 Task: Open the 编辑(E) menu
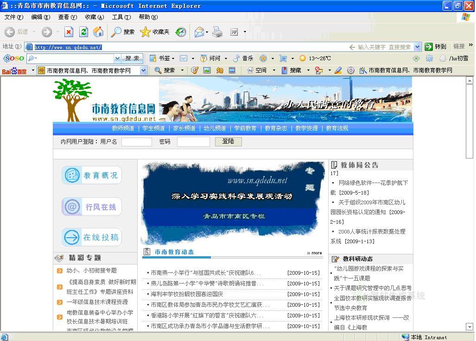tap(41, 17)
